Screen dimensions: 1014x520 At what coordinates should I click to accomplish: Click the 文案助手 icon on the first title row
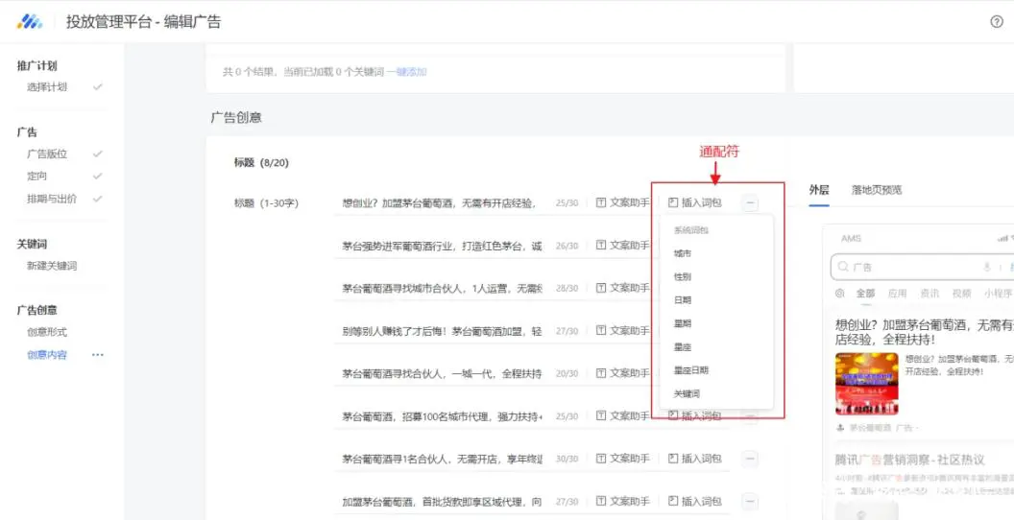[x=601, y=203]
